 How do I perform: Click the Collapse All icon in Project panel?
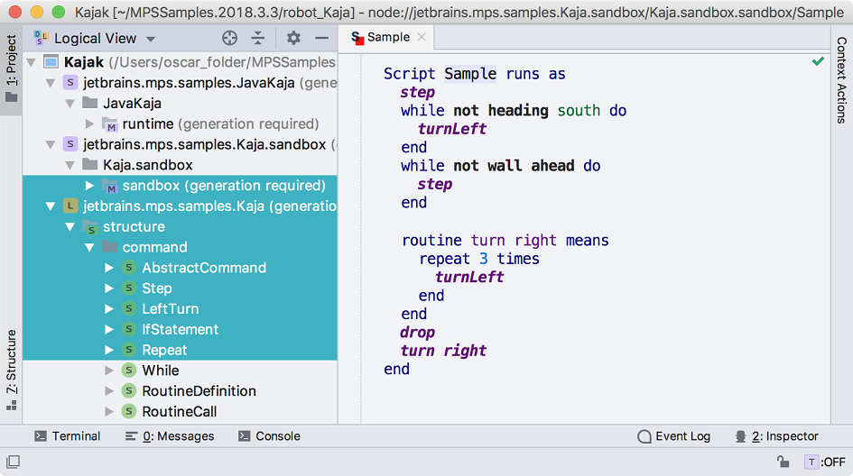[258, 38]
